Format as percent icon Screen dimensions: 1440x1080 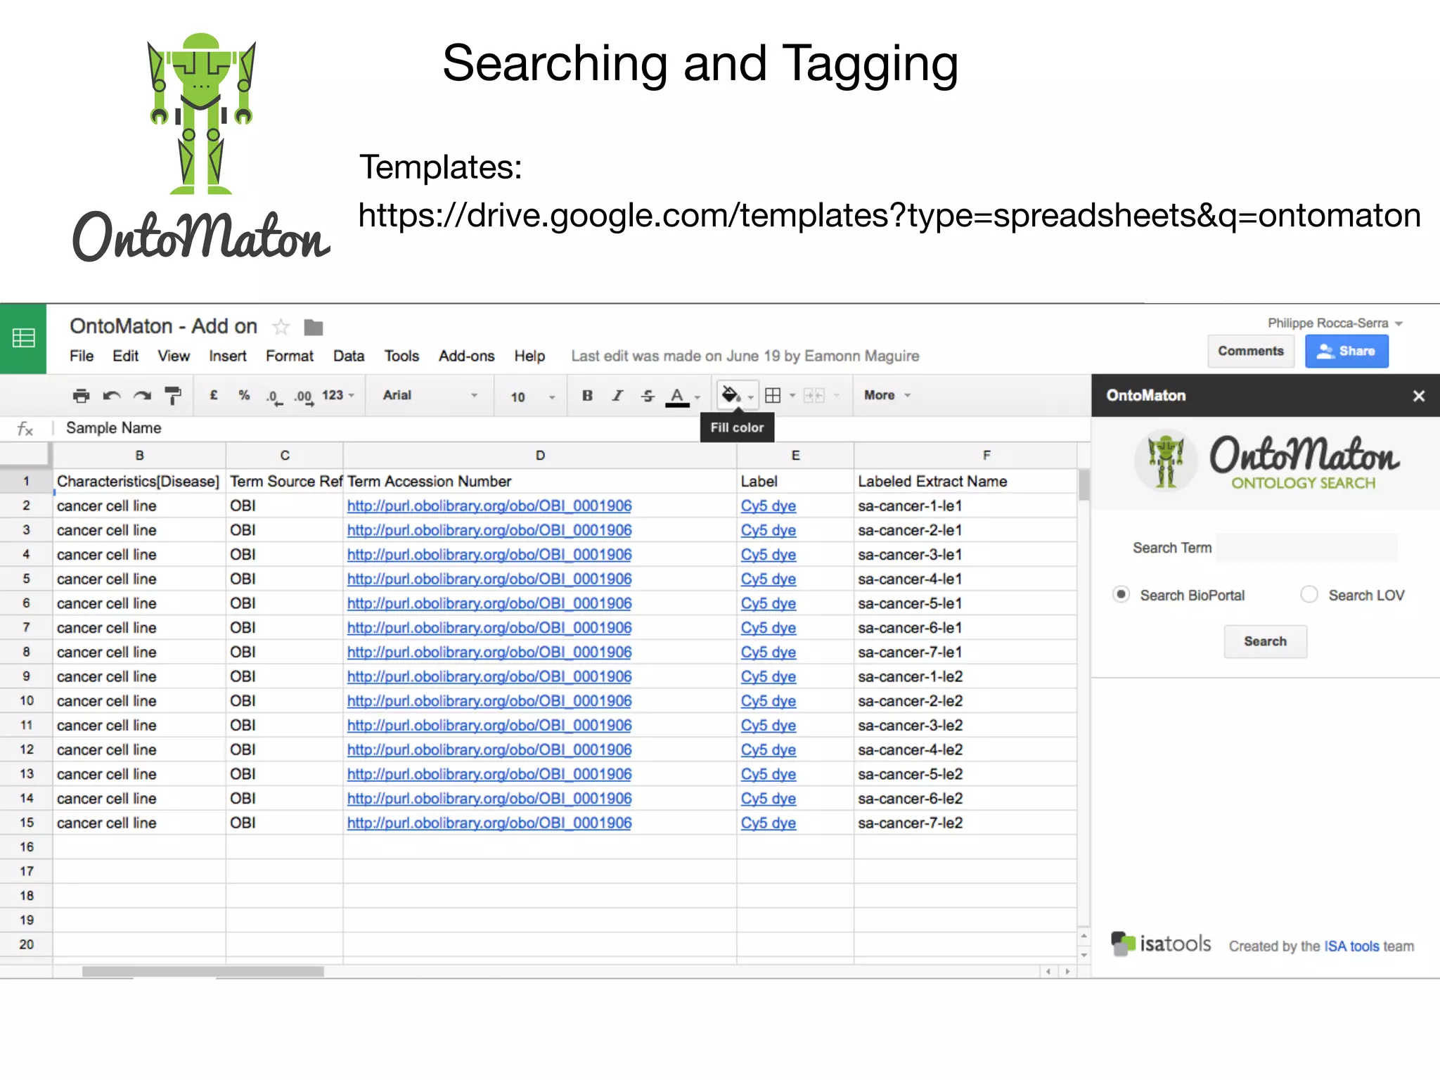coord(244,395)
